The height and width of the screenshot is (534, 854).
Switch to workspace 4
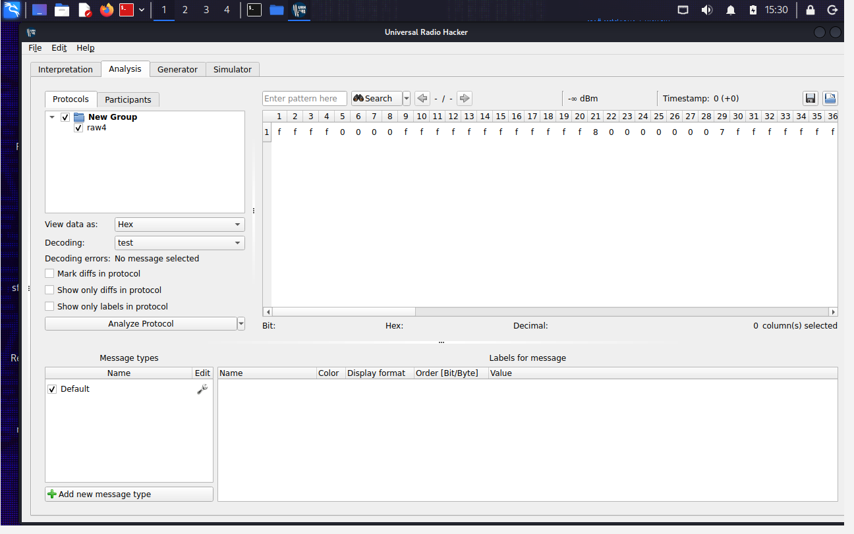[227, 10]
